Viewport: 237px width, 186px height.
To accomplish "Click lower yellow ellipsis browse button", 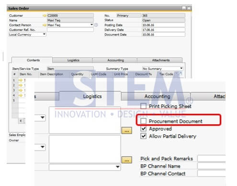I will (127, 160).
